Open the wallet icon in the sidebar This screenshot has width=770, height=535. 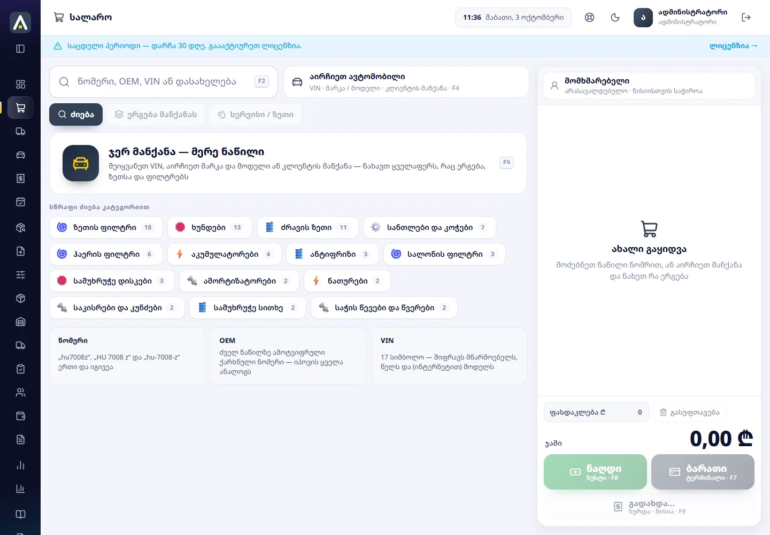(x=20, y=416)
